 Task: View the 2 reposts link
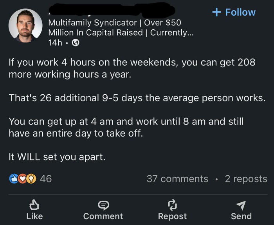(x=246, y=179)
